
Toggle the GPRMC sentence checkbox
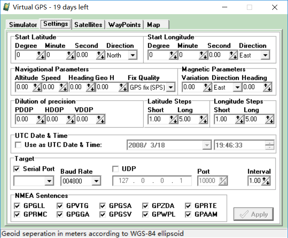coord(17,214)
